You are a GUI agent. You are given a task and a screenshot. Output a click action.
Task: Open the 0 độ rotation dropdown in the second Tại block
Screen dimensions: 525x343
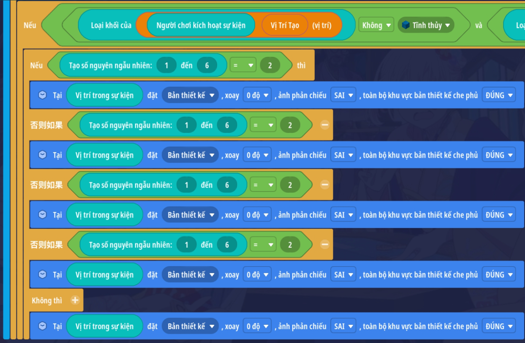[x=257, y=155]
